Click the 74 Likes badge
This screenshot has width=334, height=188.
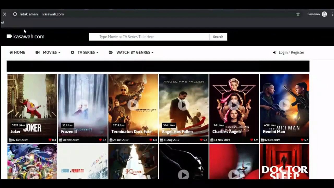[219, 125]
